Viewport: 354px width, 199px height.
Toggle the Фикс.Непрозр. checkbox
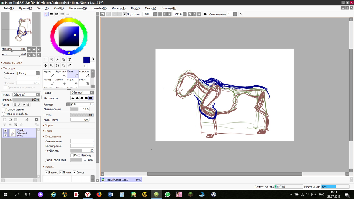72,155
